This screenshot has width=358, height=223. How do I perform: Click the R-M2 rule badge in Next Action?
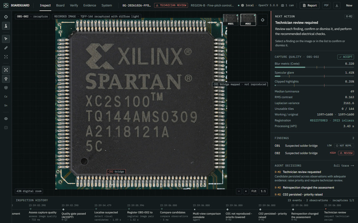tap(349, 16)
